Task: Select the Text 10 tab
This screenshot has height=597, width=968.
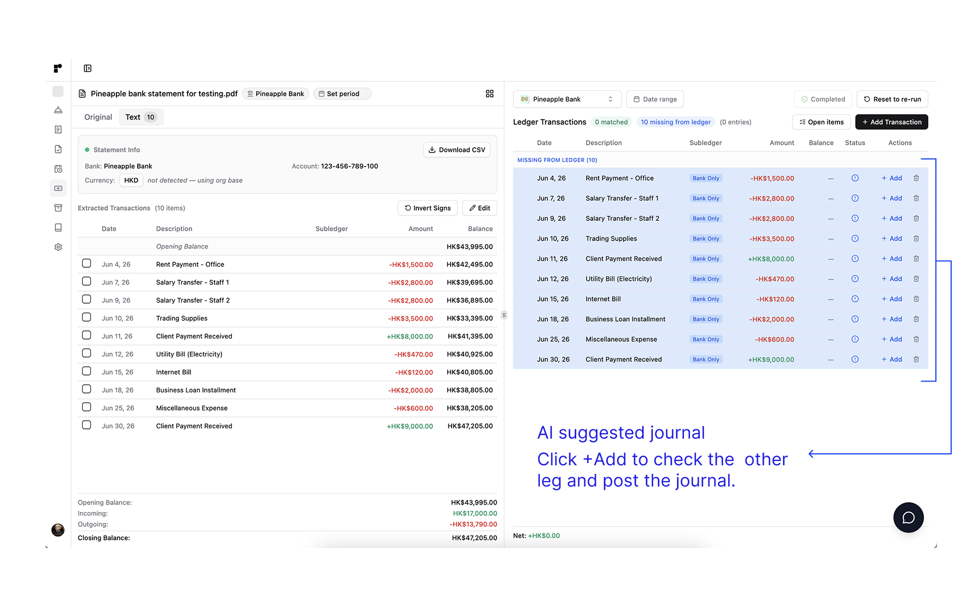Action: click(141, 117)
